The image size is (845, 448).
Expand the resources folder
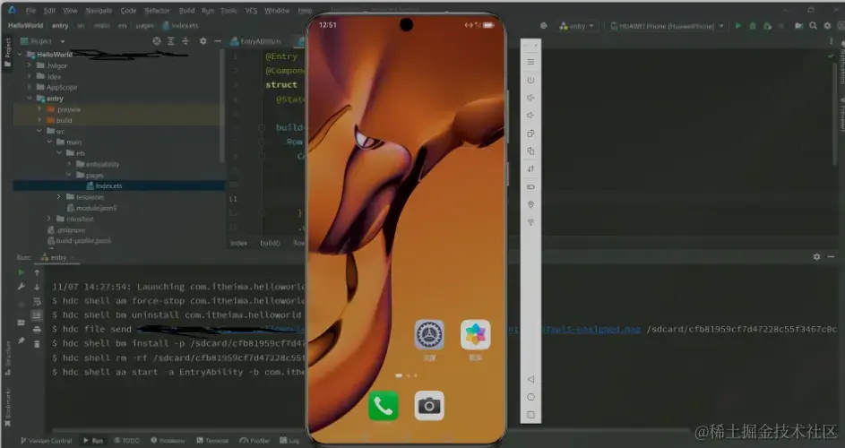tap(59, 197)
